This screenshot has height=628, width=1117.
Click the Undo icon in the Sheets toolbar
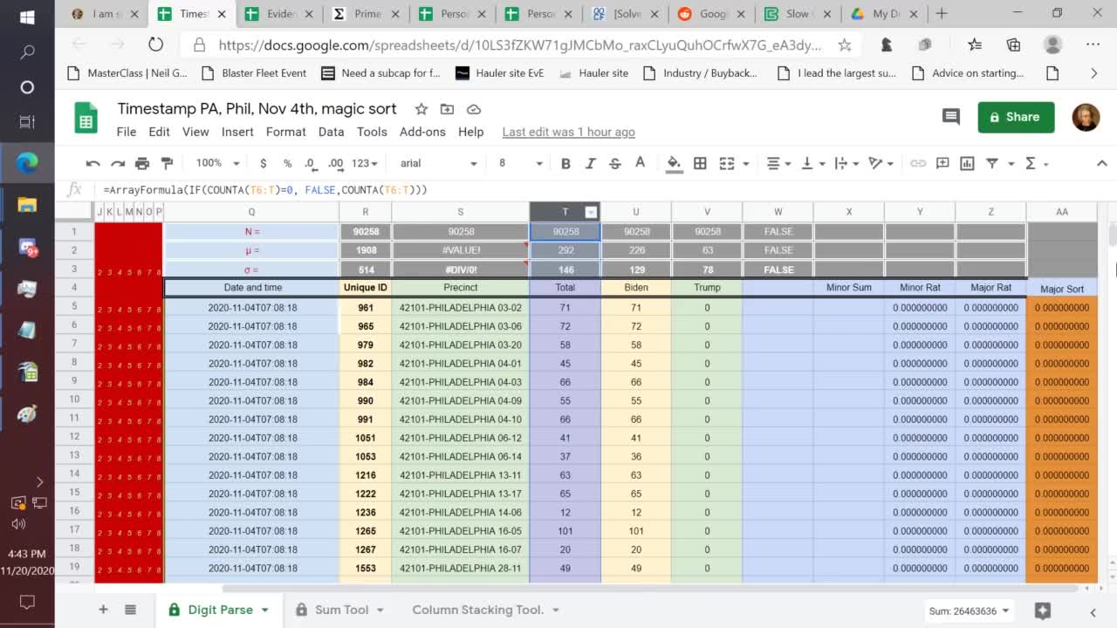[93, 163]
